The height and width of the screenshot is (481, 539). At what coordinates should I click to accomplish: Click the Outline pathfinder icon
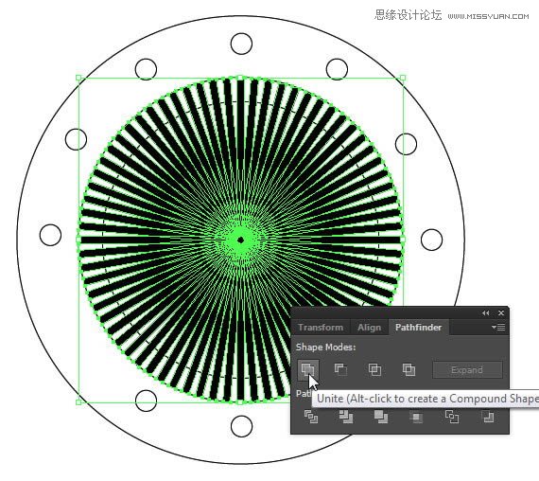click(452, 417)
